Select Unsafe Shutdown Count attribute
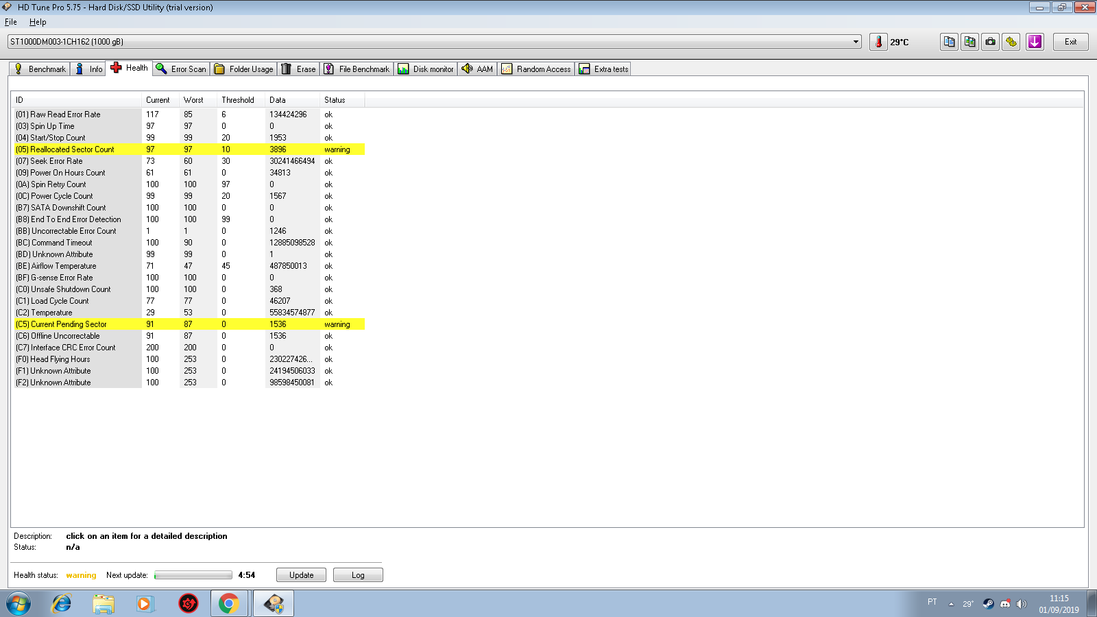The image size is (1097, 617). pos(188,289)
